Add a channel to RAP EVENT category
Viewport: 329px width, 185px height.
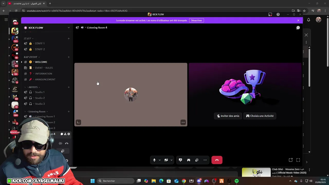coord(69,57)
